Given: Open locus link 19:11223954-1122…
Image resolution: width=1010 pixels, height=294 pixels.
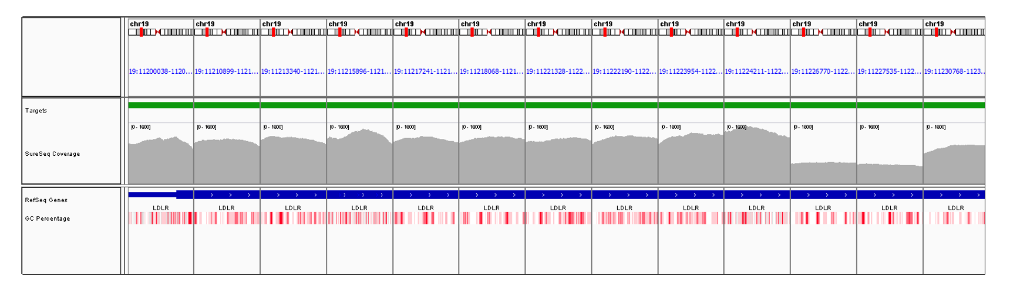Looking at the screenshot, I should (x=691, y=71).
